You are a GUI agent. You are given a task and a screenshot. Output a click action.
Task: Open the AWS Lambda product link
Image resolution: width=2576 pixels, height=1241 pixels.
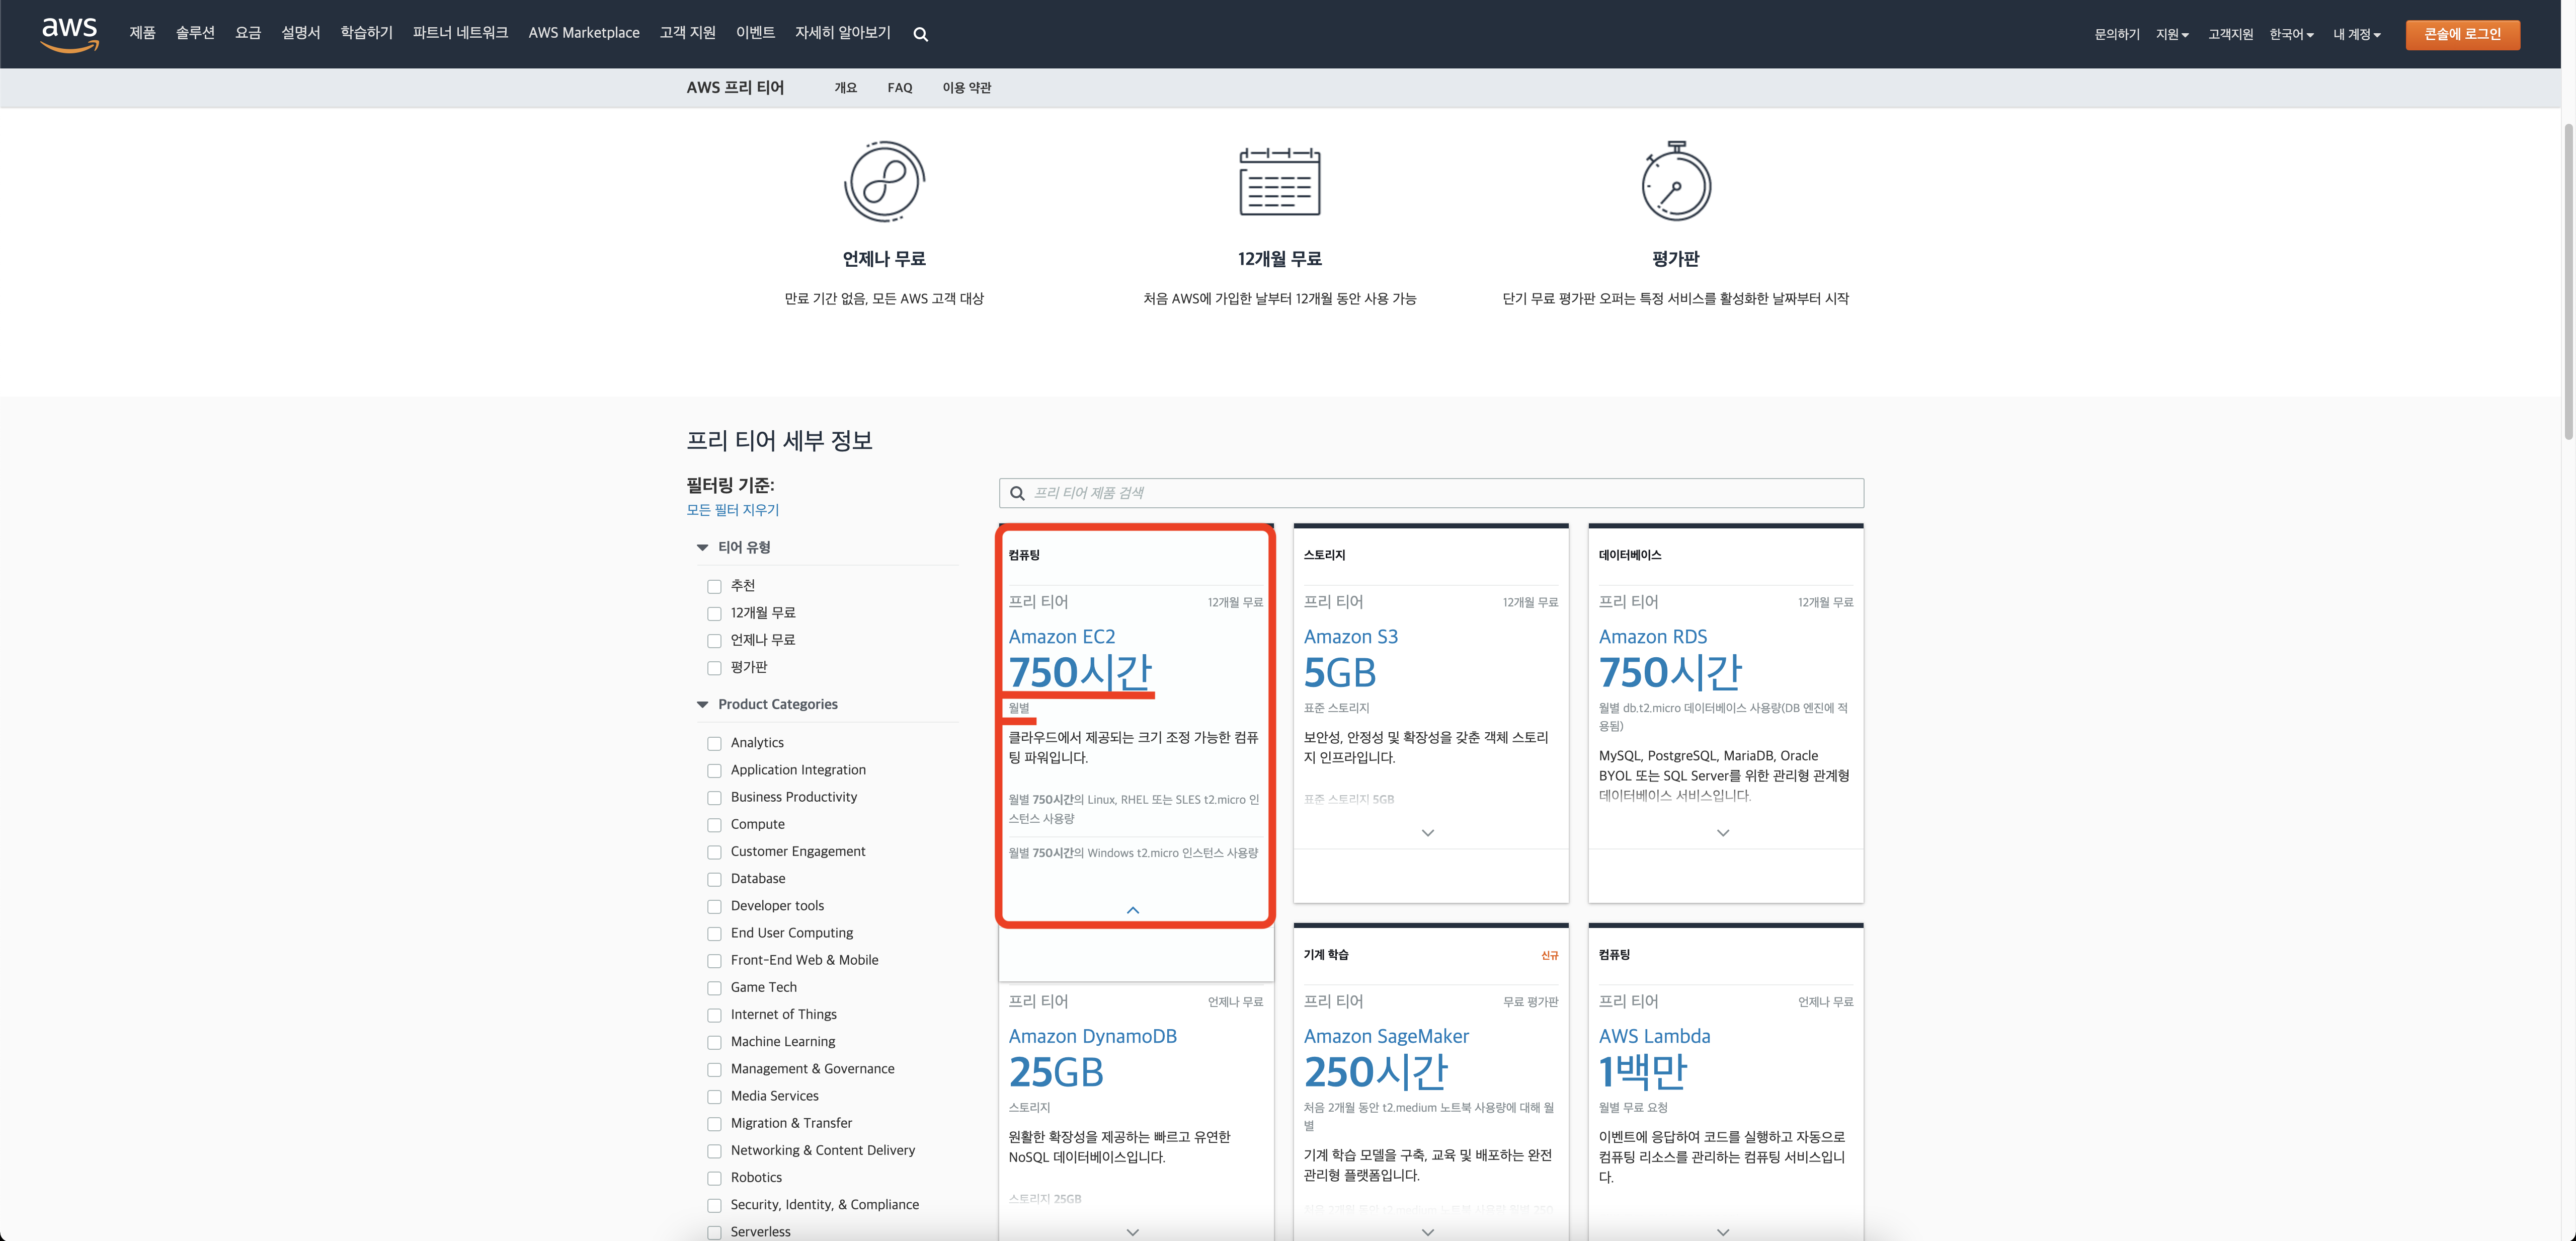(x=1654, y=1036)
